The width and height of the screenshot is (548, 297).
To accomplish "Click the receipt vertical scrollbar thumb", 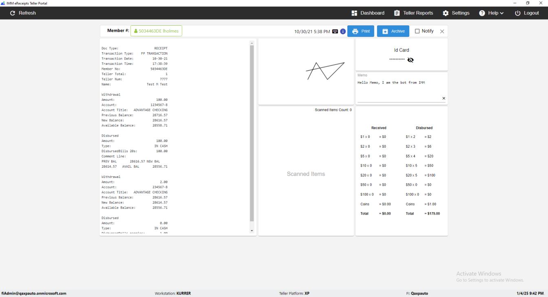I will (252, 133).
